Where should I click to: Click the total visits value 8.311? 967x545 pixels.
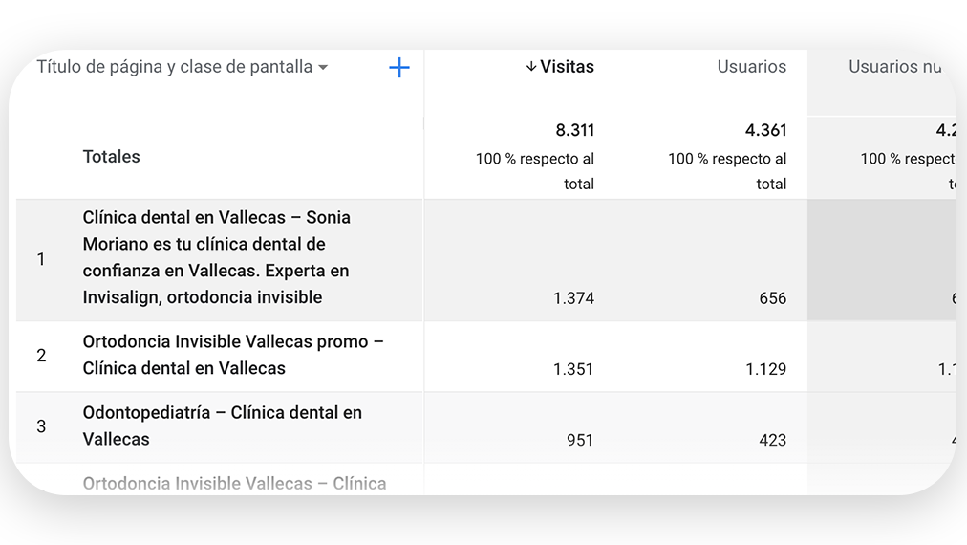click(574, 130)
